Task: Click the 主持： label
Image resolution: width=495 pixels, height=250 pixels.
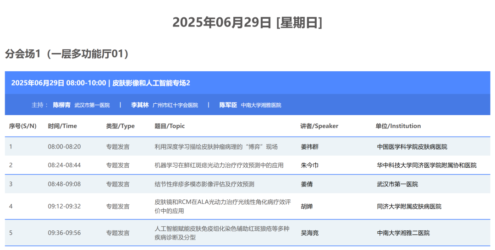Action: (x=39, y=105)
